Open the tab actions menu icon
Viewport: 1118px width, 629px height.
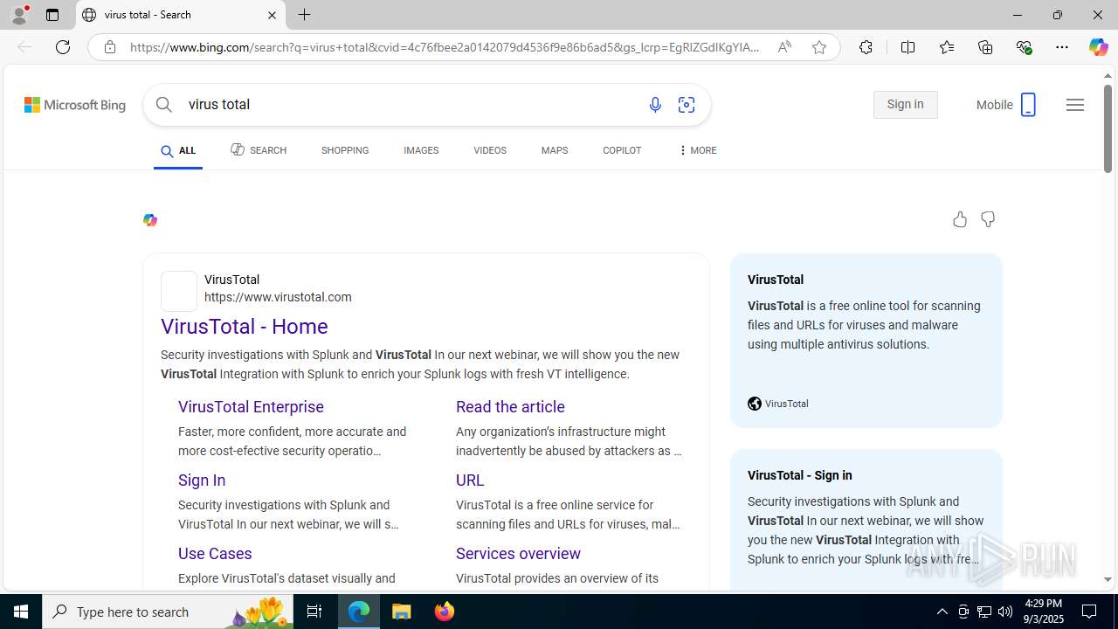point(52,15)
